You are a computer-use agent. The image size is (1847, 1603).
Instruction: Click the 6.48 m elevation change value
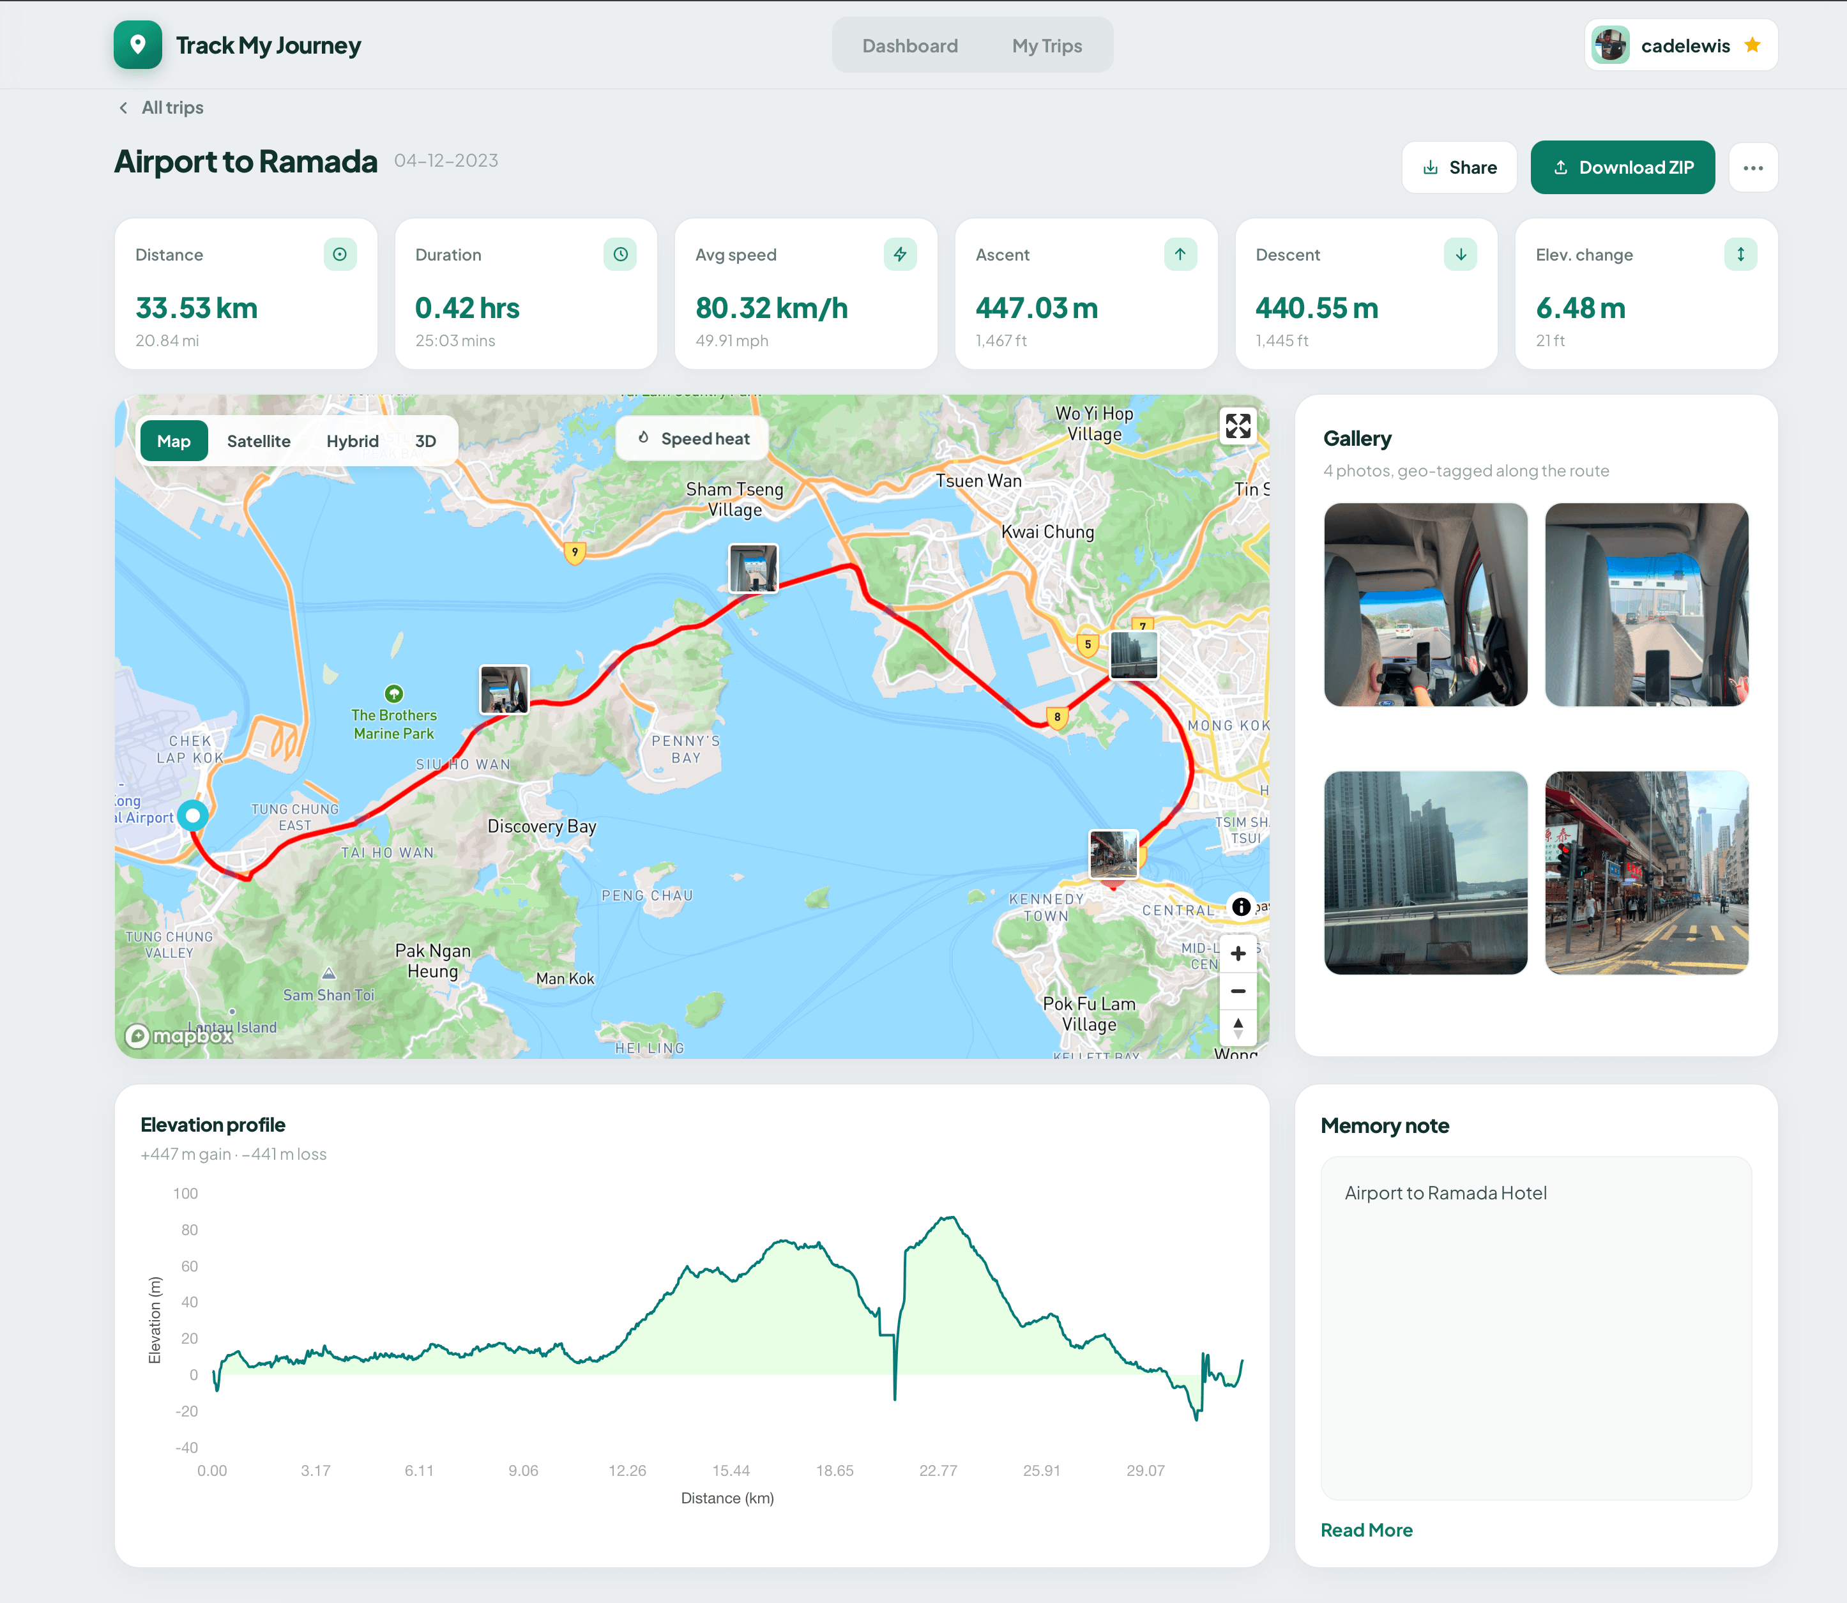1581,308
